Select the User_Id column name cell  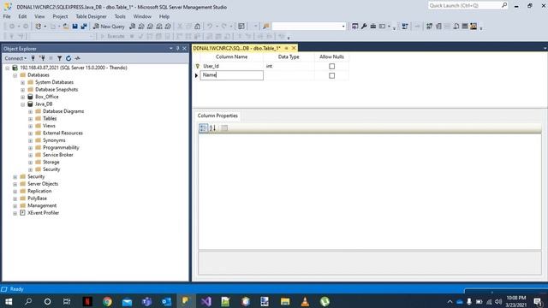231,66
